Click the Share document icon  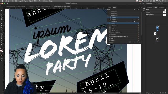tap(143, 3)
